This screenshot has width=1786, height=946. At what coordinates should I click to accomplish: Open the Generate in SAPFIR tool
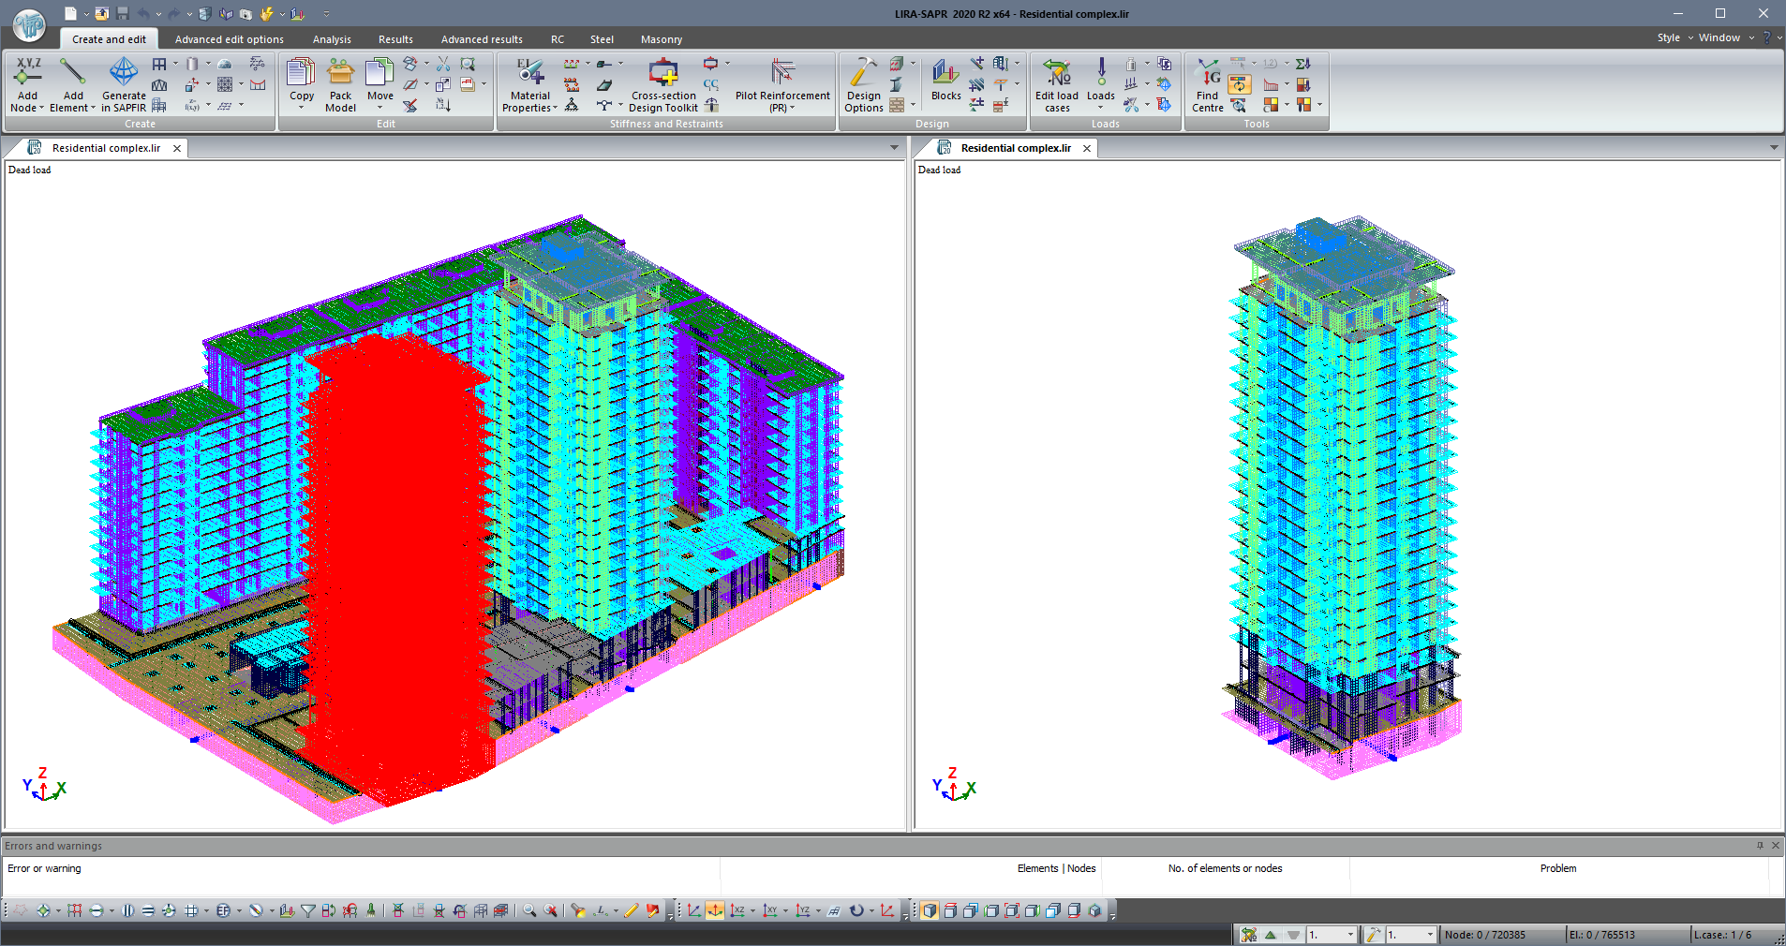[123, 83]
